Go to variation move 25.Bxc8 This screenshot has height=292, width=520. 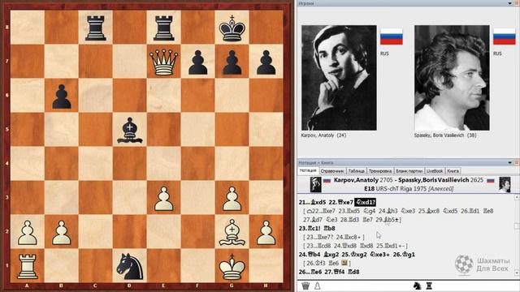click(x=429, y=211)
